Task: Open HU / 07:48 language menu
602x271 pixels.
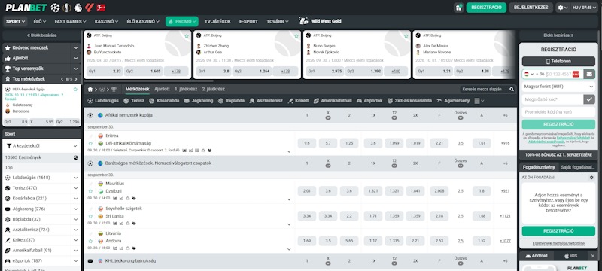Action: (x=585, y=8)
